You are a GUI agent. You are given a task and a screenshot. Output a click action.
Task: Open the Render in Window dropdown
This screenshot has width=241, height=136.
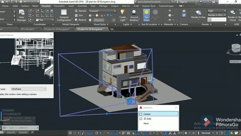coord(217,15)
